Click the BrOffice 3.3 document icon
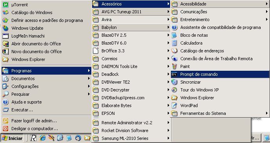The image size is (270, 143). [96, 51]
